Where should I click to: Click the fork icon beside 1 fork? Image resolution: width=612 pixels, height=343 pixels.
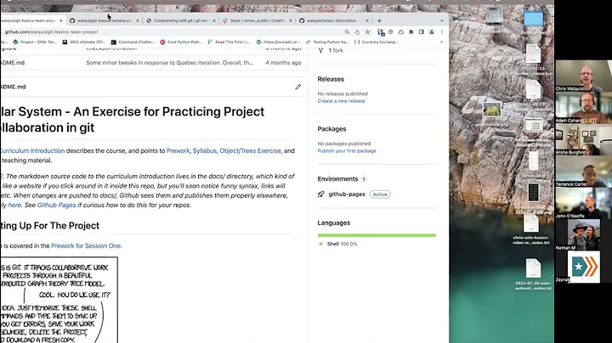(320, 50)
